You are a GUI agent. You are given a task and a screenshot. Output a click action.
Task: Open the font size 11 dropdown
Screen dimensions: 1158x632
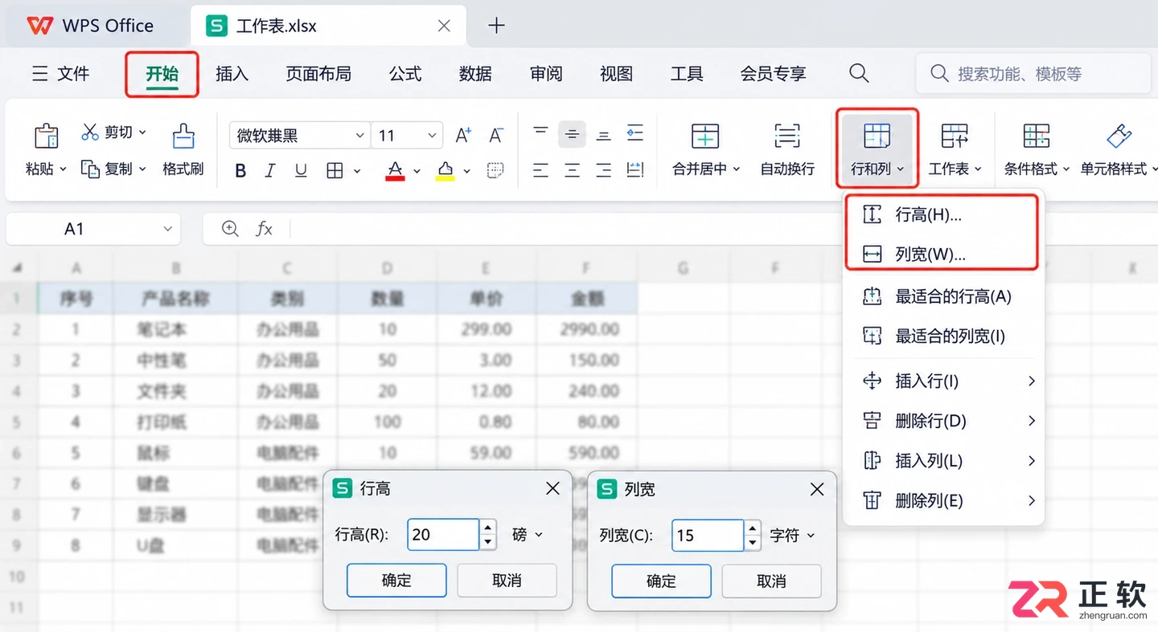pyautogui.click(x=433, y=136)
